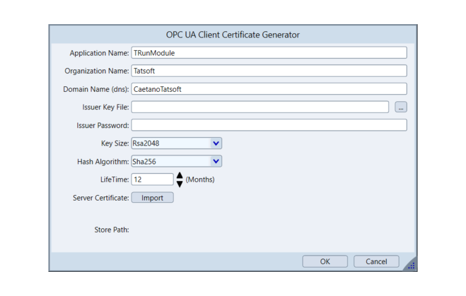Decrease LifeTime with the down arrow
Viewport: 466px width, 296px height.
(x=179, y=184)
